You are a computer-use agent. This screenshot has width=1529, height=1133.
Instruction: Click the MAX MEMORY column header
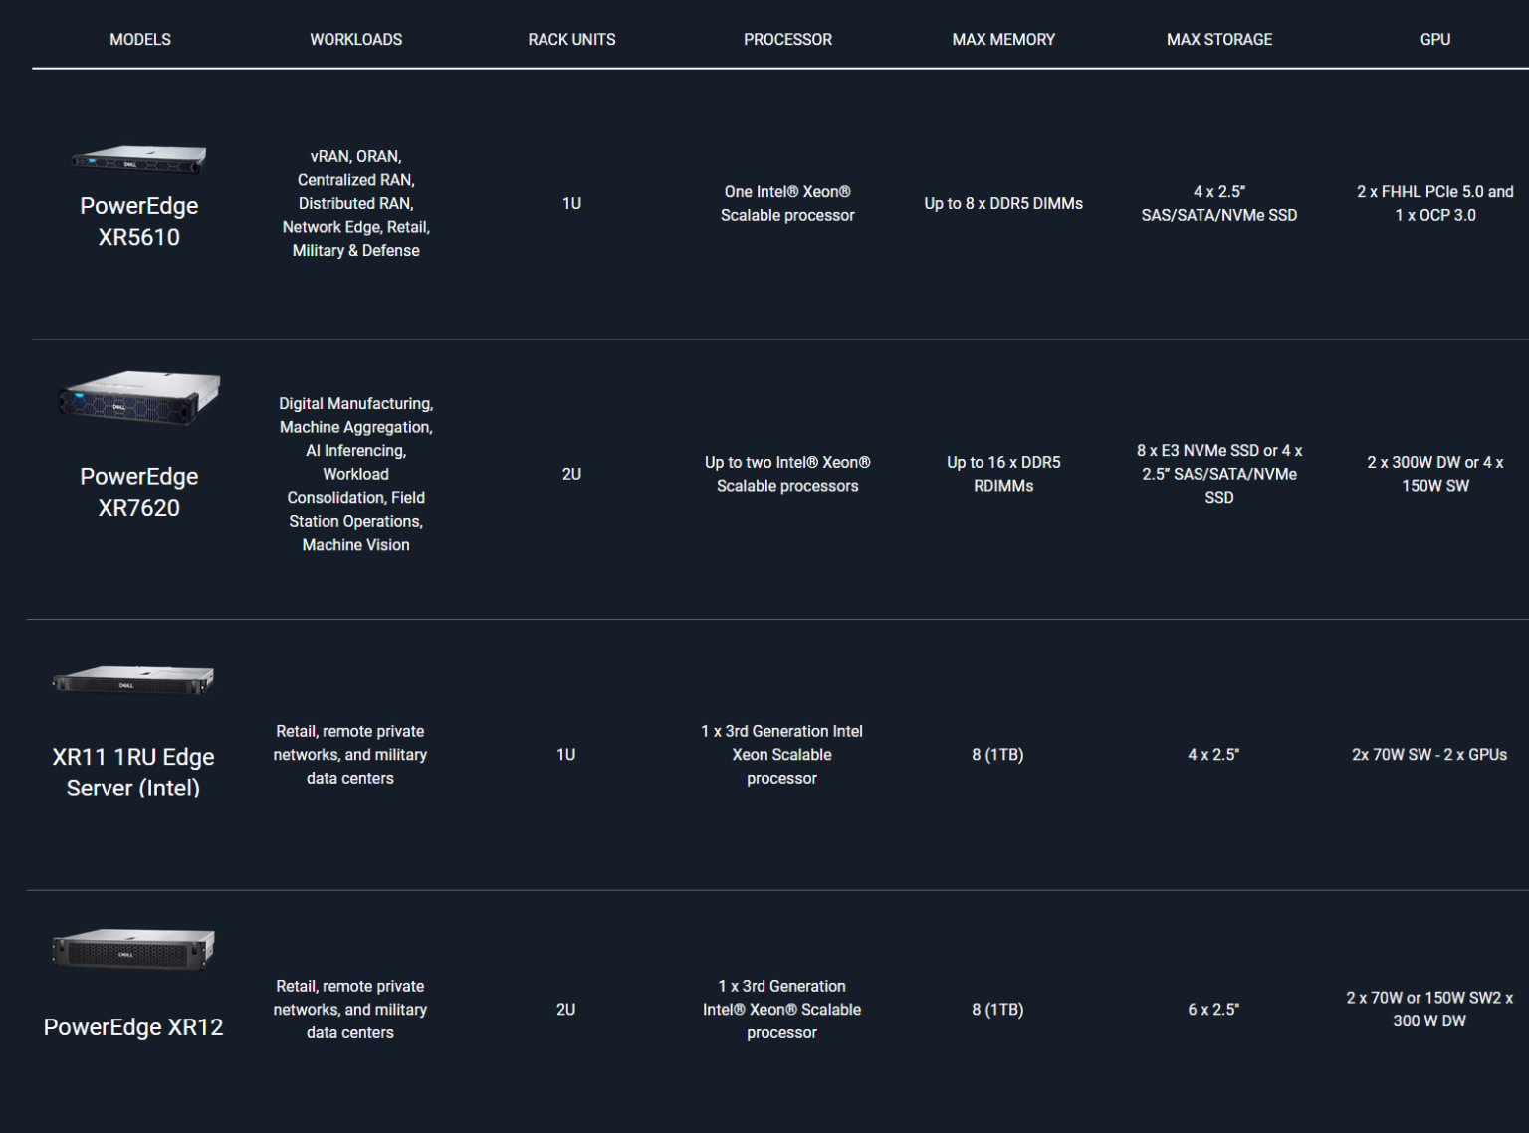coord(1003,40)
